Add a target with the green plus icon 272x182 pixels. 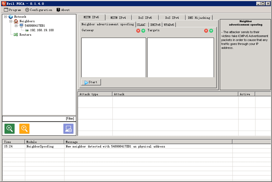pyautogui.click(x=211, y=31)
